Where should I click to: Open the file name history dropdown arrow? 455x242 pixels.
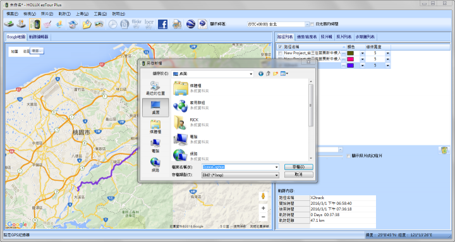point(277,167)
